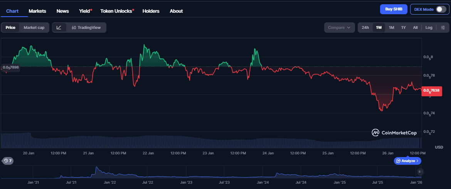This screenshot has height=189, width=451.
Task: Select the 1M time range
Action: click(x=391, y=27)
